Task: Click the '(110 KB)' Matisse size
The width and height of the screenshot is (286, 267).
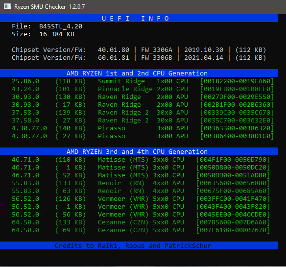Action: [x=71, y=160]
